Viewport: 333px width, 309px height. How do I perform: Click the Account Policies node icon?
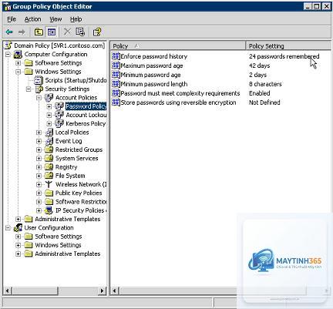pos(49,98)
